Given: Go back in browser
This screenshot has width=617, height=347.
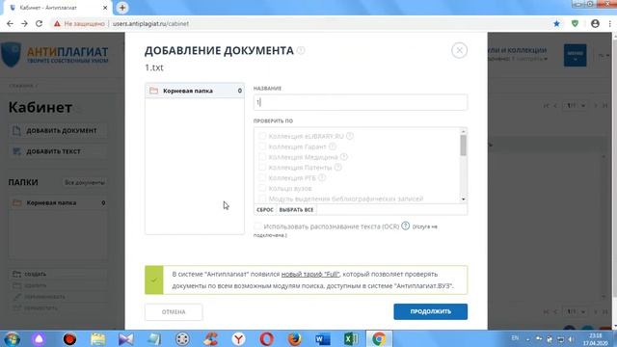Looking at the screenshot, I should click(x=10, y=23).
